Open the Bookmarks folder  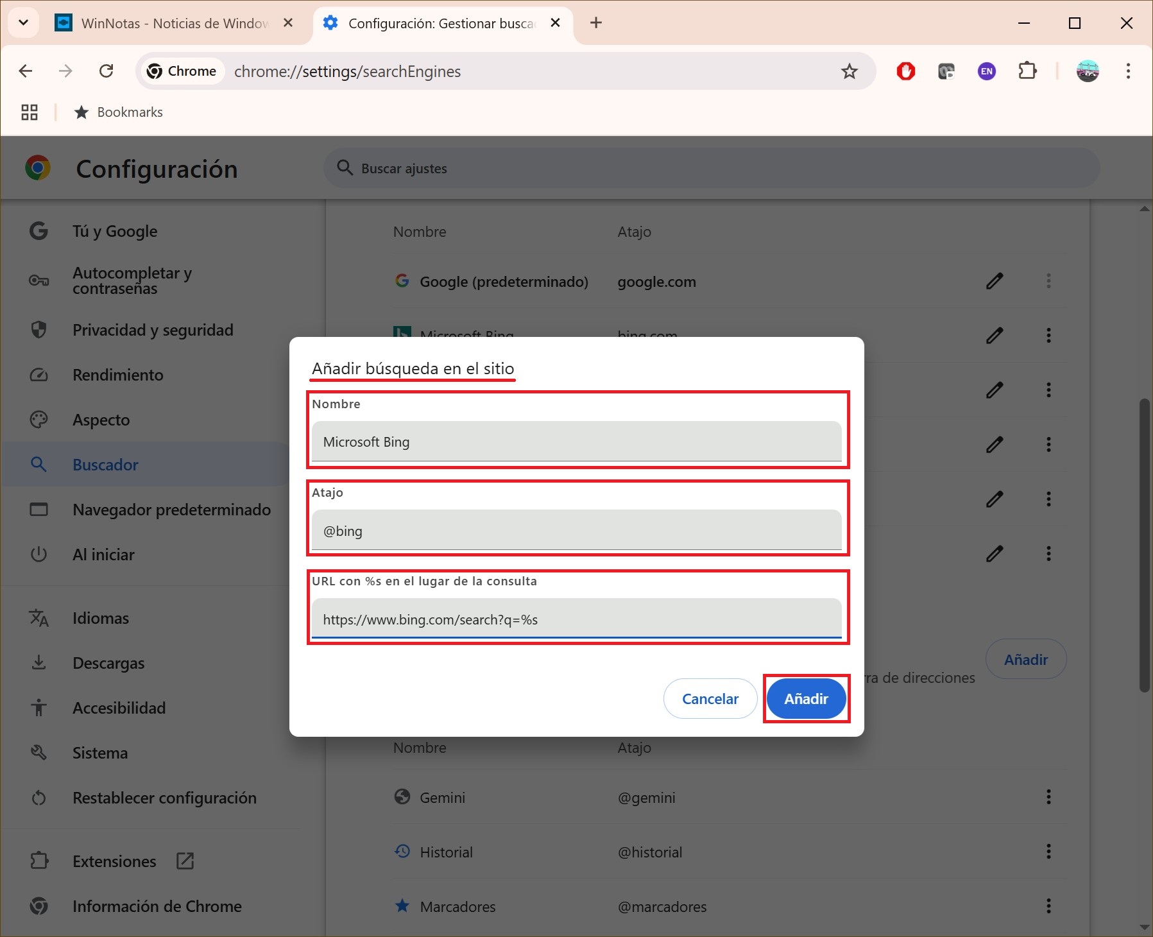click(x=119, y=112)
